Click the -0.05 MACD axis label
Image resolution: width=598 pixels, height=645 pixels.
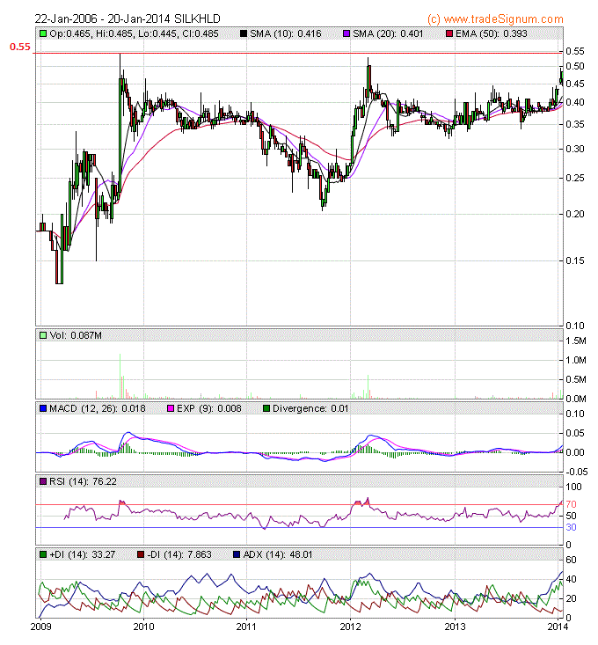[x=576, y=473]
